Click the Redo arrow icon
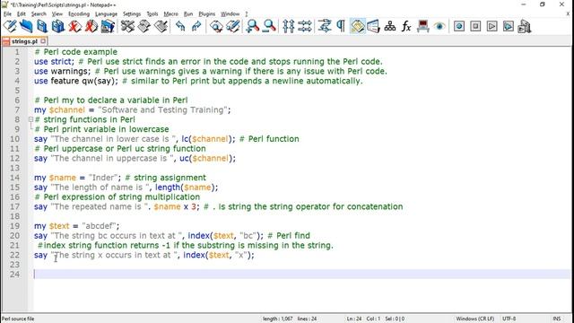 [x=196, y=26]
